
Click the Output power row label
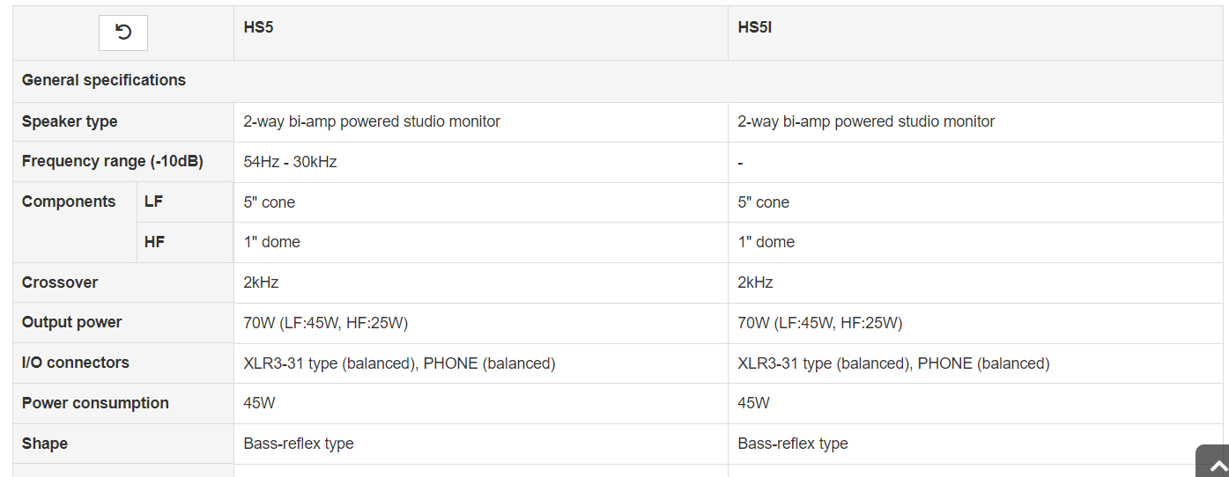(72, 322)
